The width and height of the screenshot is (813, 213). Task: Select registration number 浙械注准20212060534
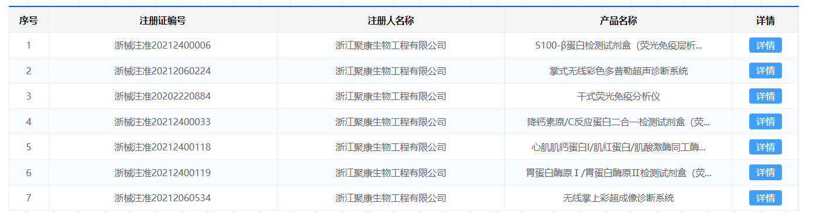(163, 198)
